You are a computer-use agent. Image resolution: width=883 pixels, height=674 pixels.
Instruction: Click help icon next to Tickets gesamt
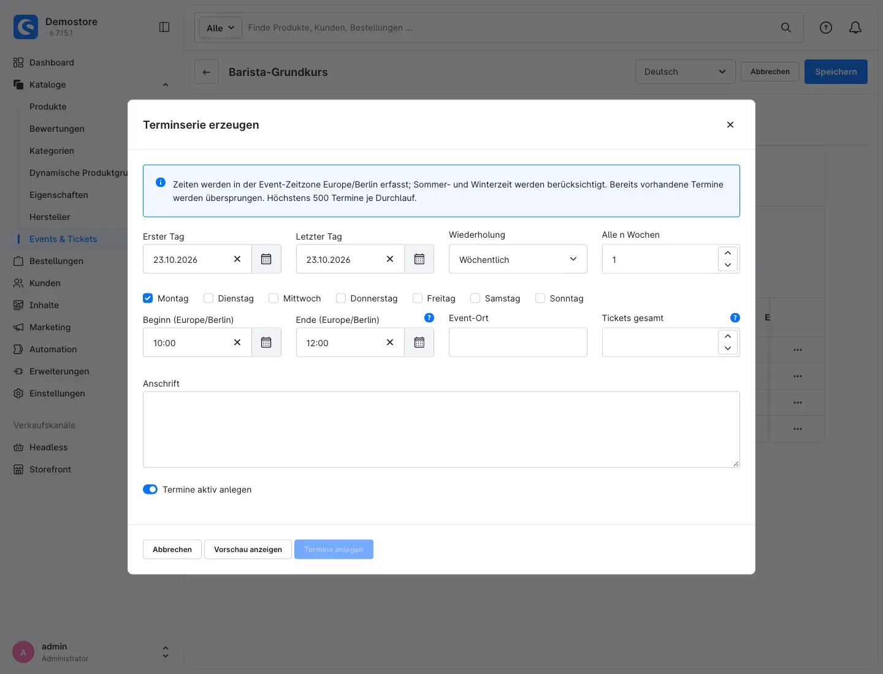[x=735, y=317]
